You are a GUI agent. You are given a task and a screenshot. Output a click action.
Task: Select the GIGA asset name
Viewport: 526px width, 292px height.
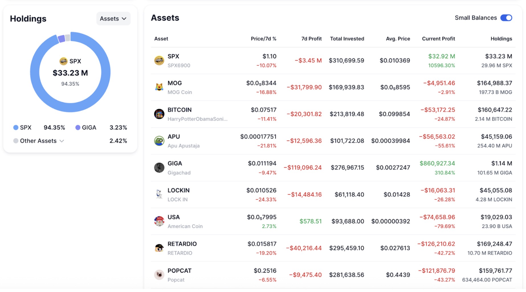175,163
